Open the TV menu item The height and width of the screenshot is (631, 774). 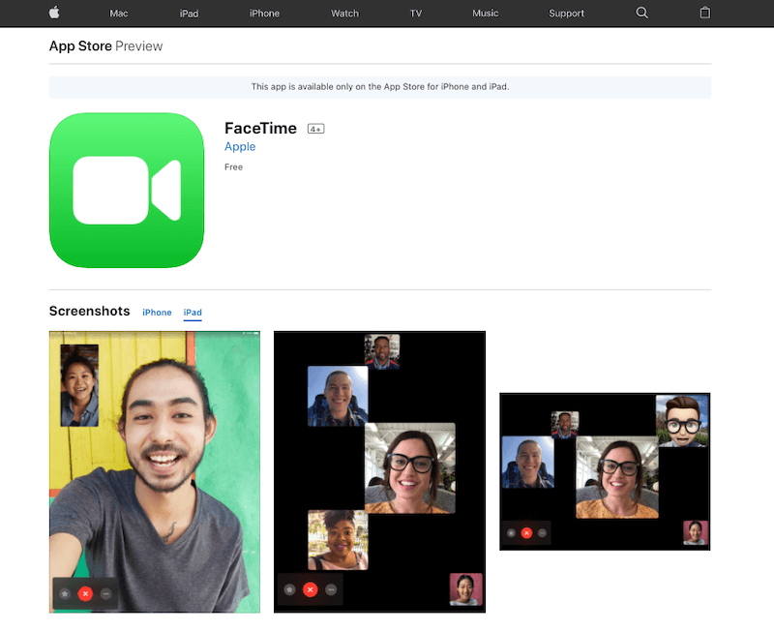coord(416,14)
